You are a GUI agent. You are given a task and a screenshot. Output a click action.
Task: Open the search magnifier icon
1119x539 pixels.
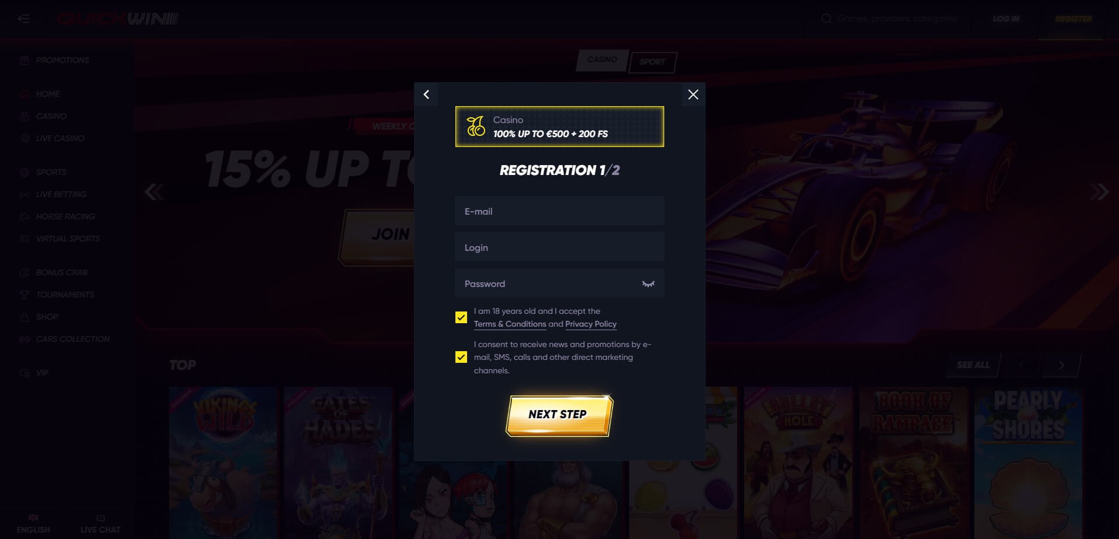(826, 19)
